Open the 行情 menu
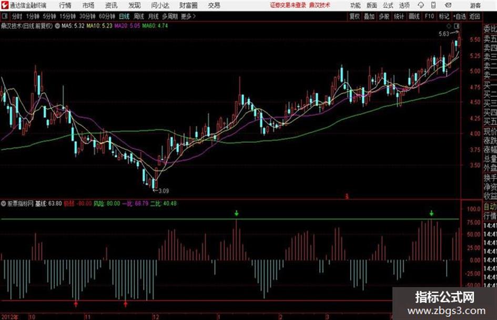This screenshot has height=320, width=497. (x=66, y=5)
